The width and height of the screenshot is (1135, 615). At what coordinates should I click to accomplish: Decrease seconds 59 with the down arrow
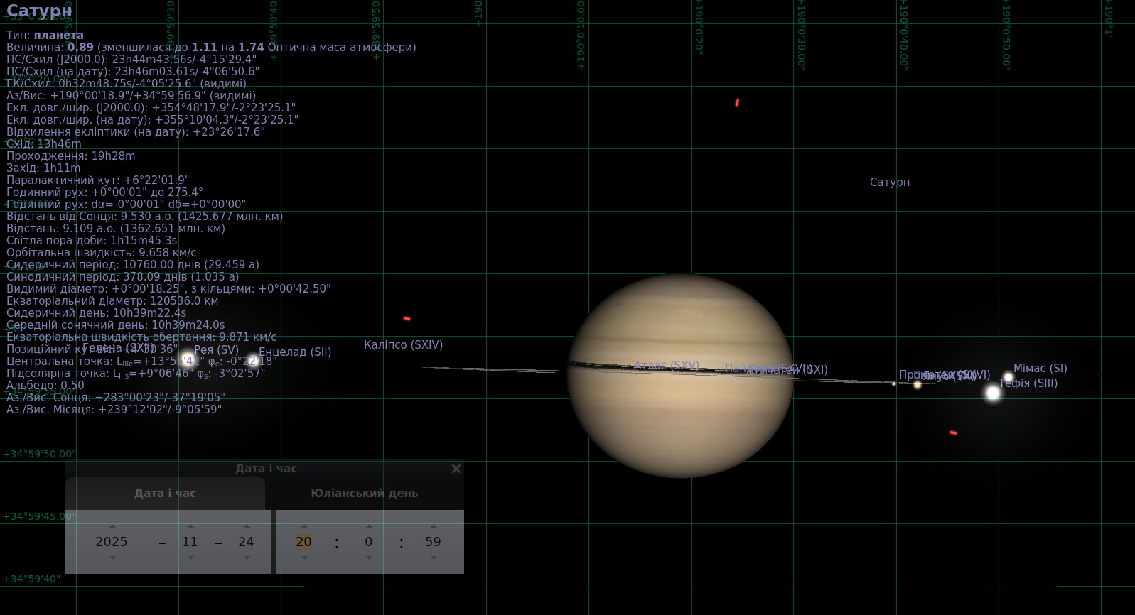(x=434, y=557)
